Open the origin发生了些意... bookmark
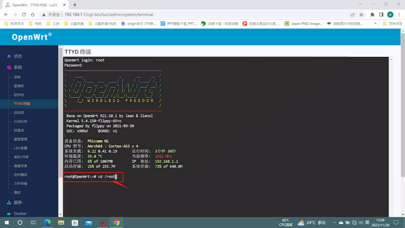 coord(139,23)
